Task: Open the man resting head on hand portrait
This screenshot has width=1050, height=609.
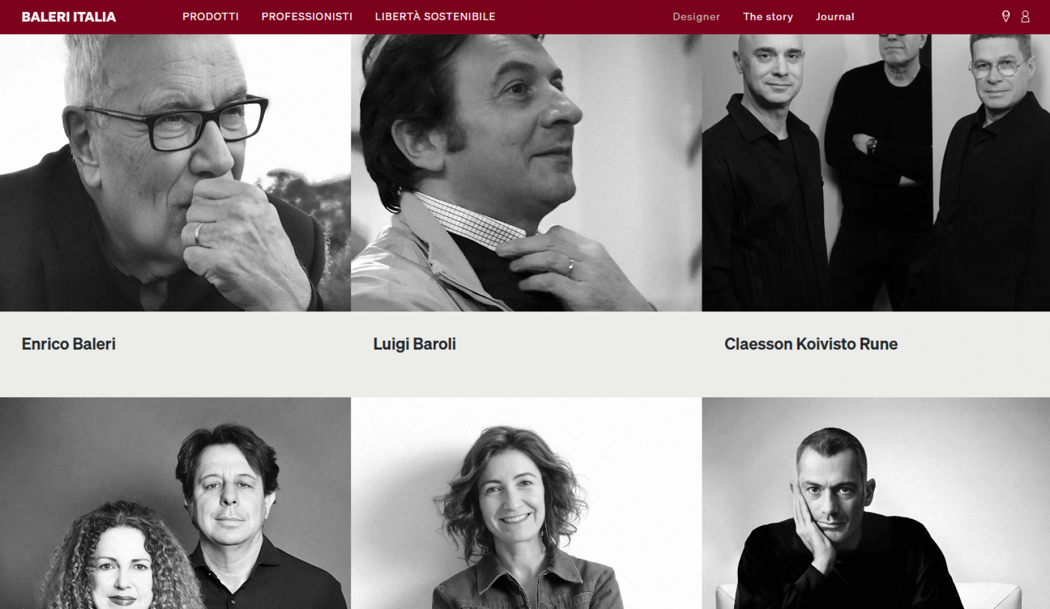Action: (x=876, y=503)
